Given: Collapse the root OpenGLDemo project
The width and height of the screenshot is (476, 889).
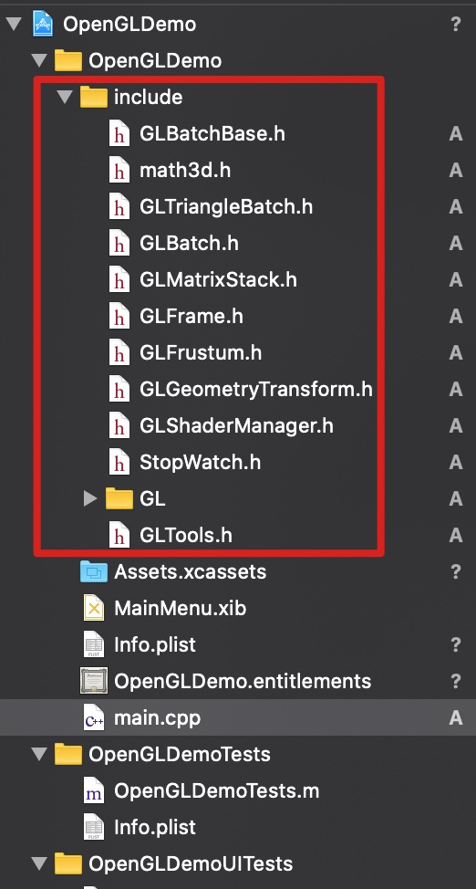Looking at the screenshot, I should coord(15,25).
